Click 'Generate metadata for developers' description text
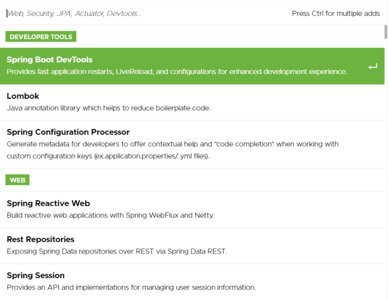Screen dimensions: 388x300 (173, 150)
